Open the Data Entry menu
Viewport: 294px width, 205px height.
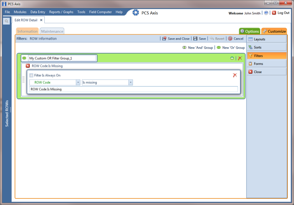tap(38, 12)
